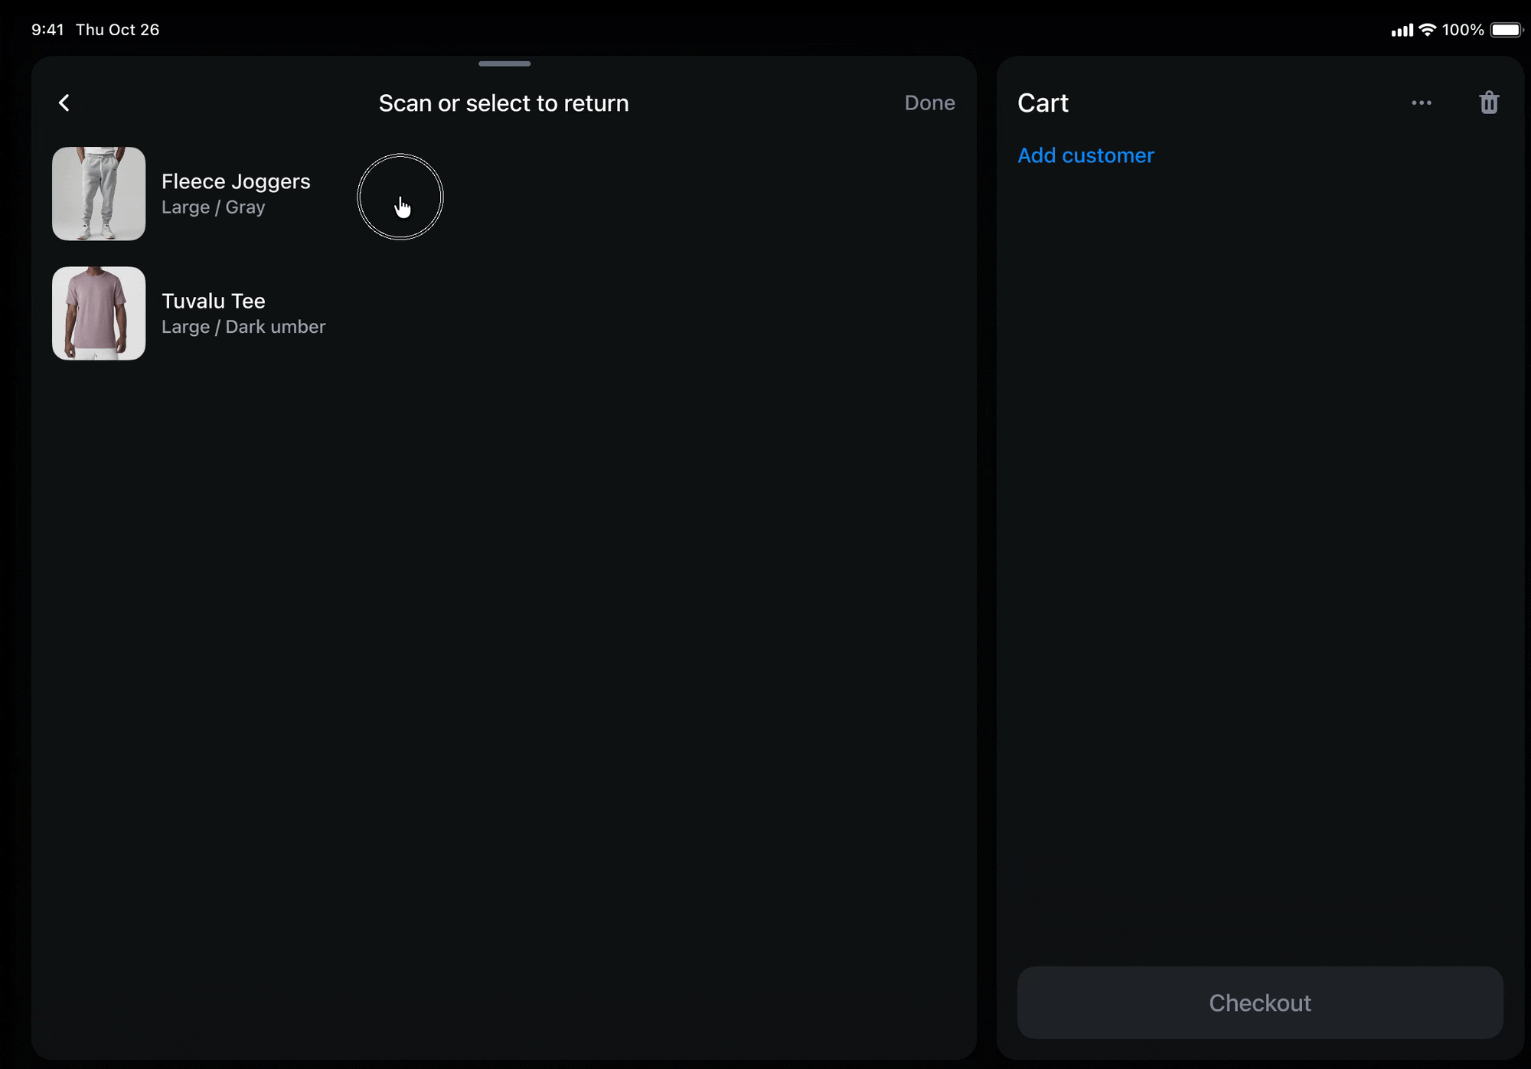Screen dimensions: 1531x1069
Task: Tap the cellular signal bars icon
Action: click(x=1402, y=31)
